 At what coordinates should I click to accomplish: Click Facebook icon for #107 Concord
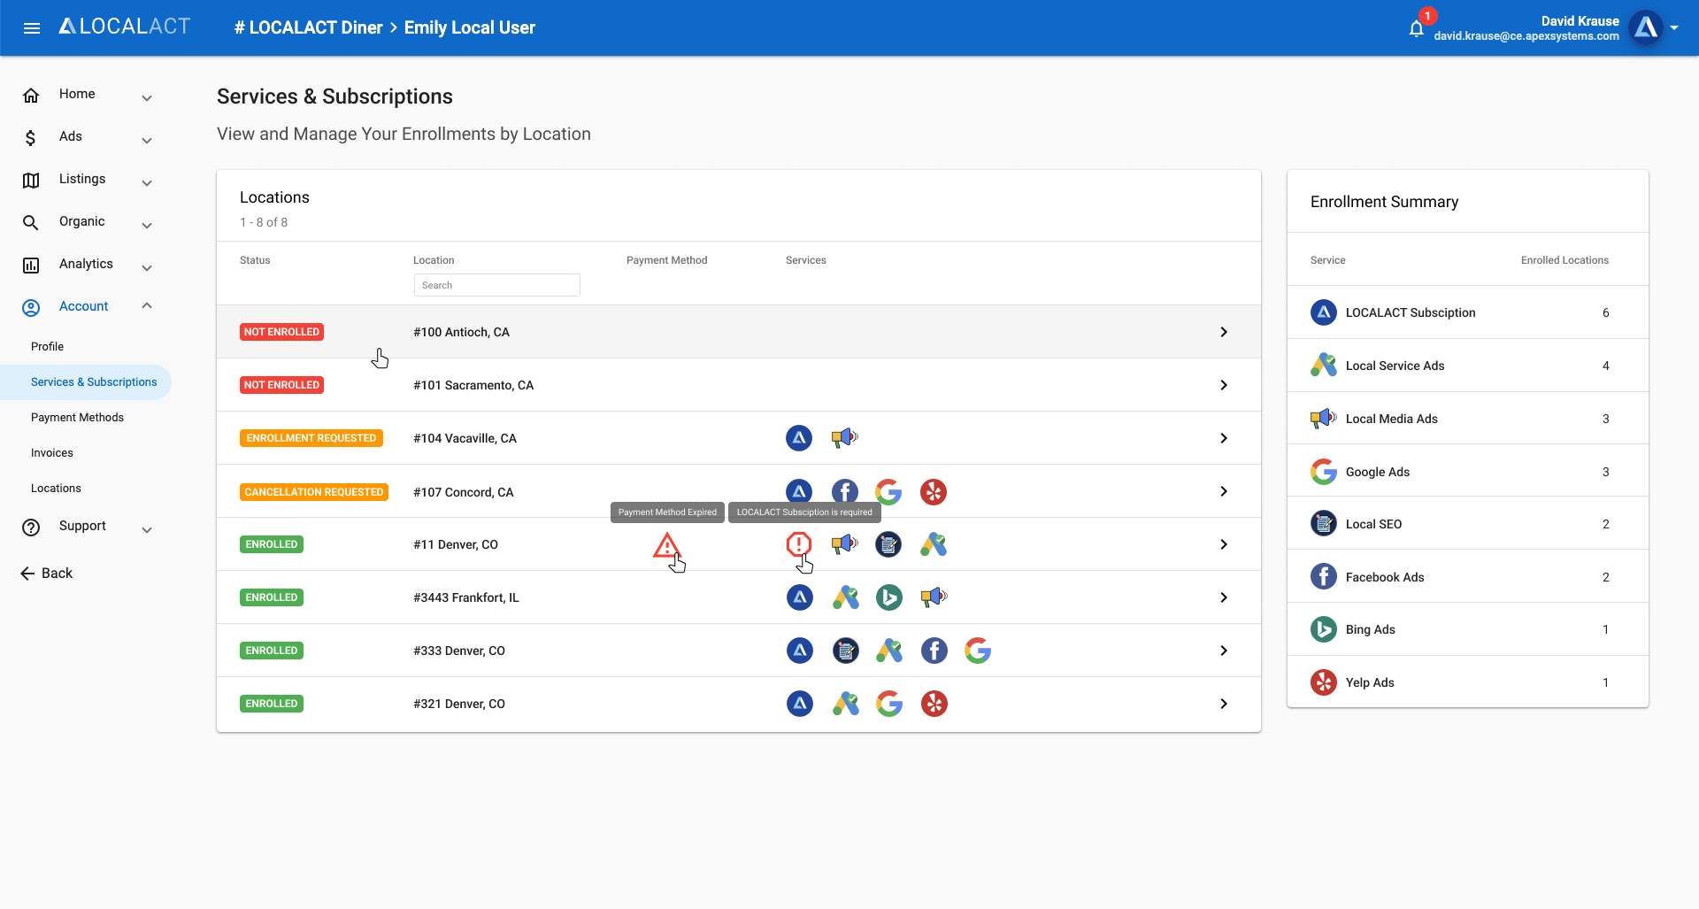click(845, 491)
